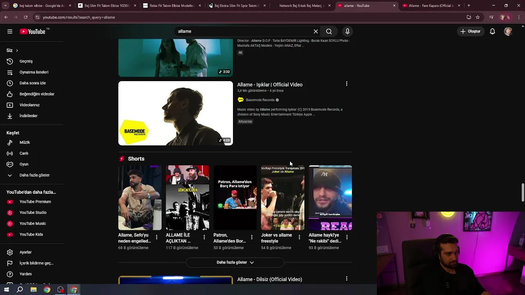Screen dimensions: 525x295
Task: Open notifications bell
Action: point(492,31)
